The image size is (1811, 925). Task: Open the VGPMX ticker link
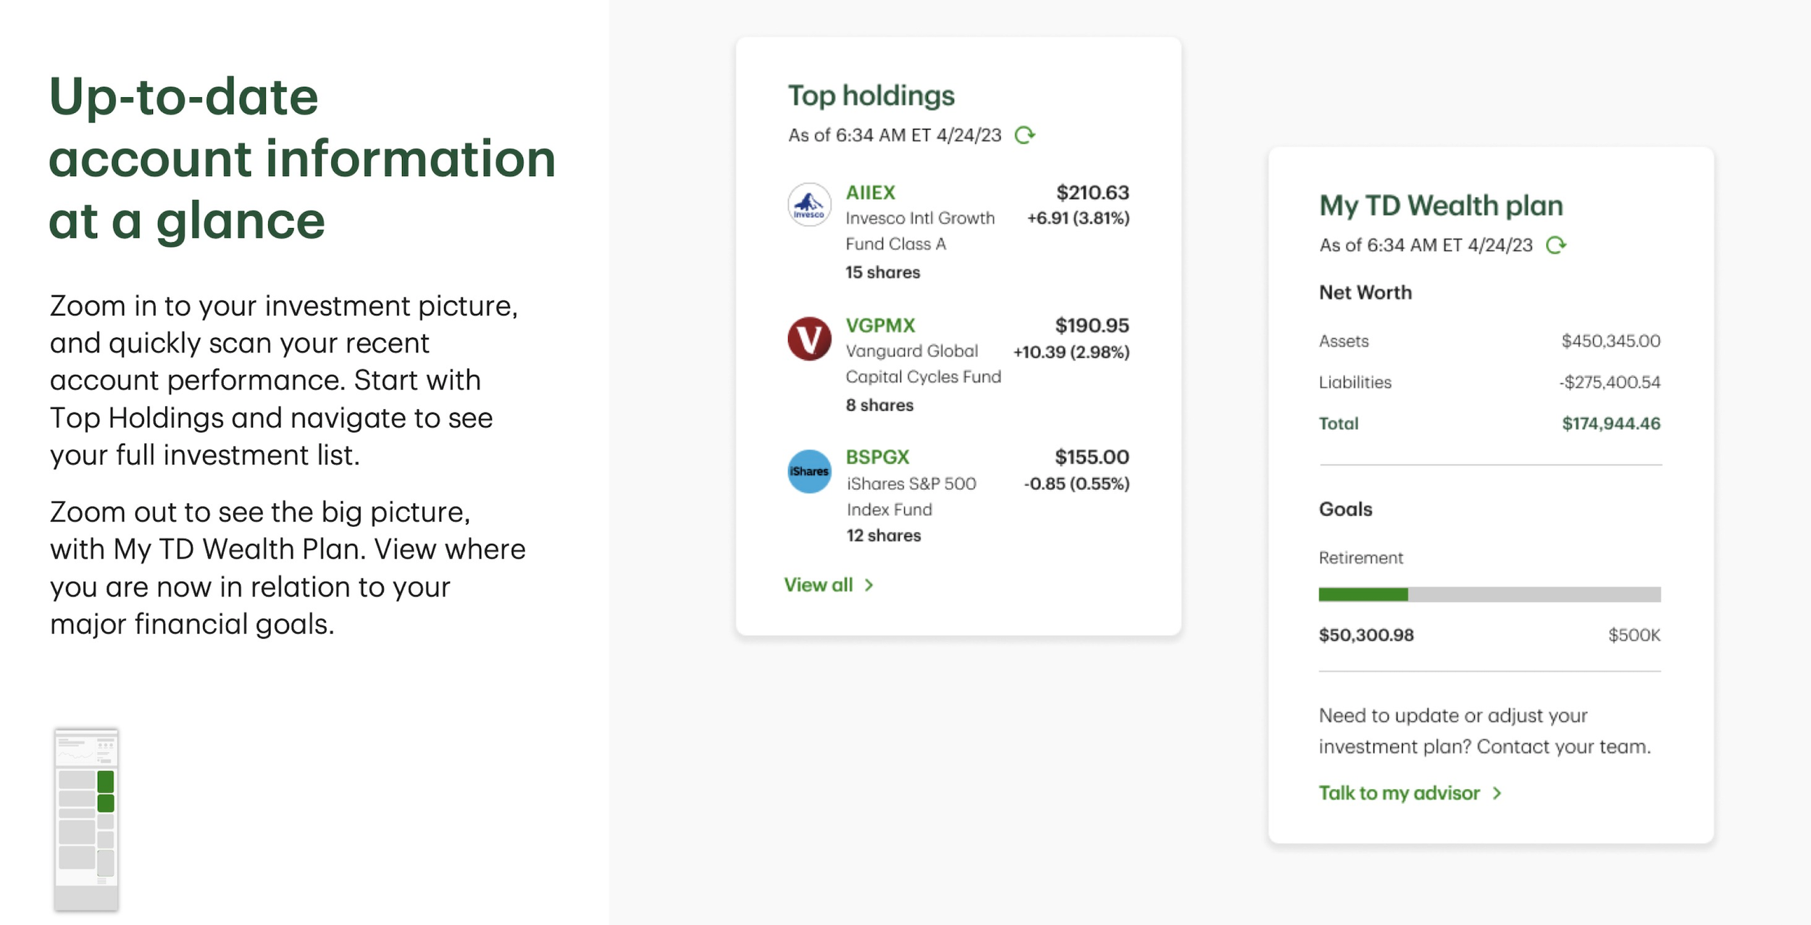point(880,326)
